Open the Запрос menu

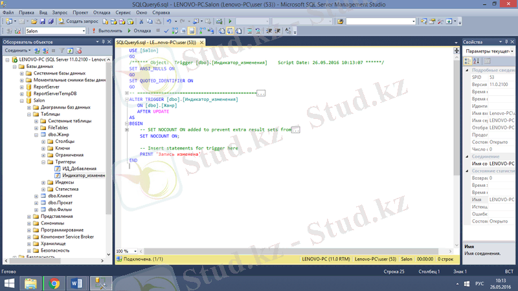click(60, 12)
